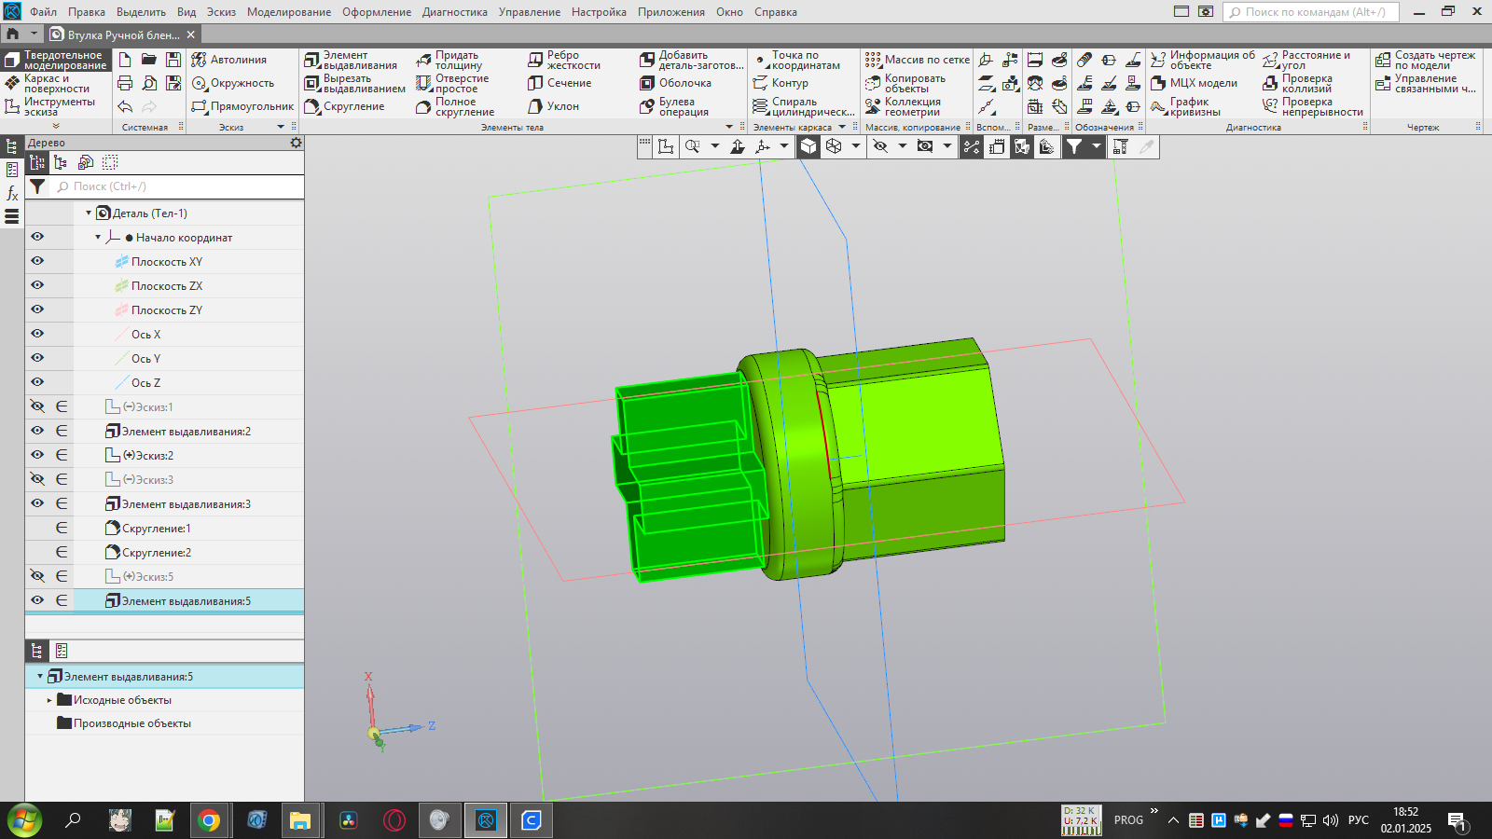Select the model tree sidebar icon
This screenshot has height=839, width=1492.
(x=12, y=146)
